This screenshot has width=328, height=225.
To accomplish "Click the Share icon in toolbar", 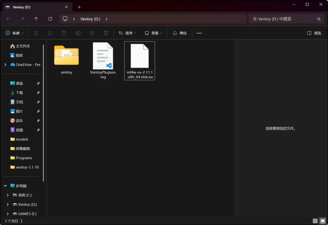I will [x=92, y=33].
